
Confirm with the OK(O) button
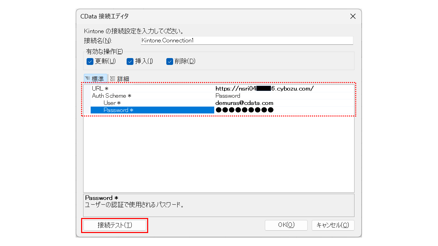click(286, 225)
